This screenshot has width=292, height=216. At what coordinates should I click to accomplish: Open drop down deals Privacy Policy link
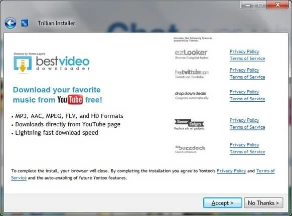(x=244, y=92)
